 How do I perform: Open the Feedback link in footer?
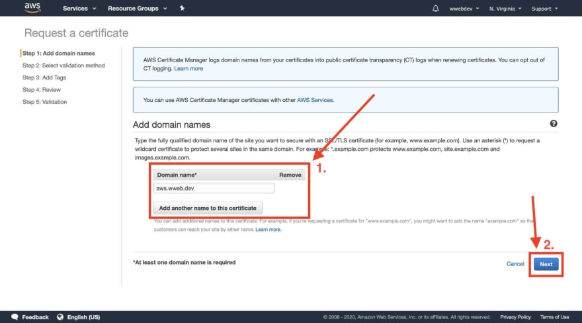[35, 316]
